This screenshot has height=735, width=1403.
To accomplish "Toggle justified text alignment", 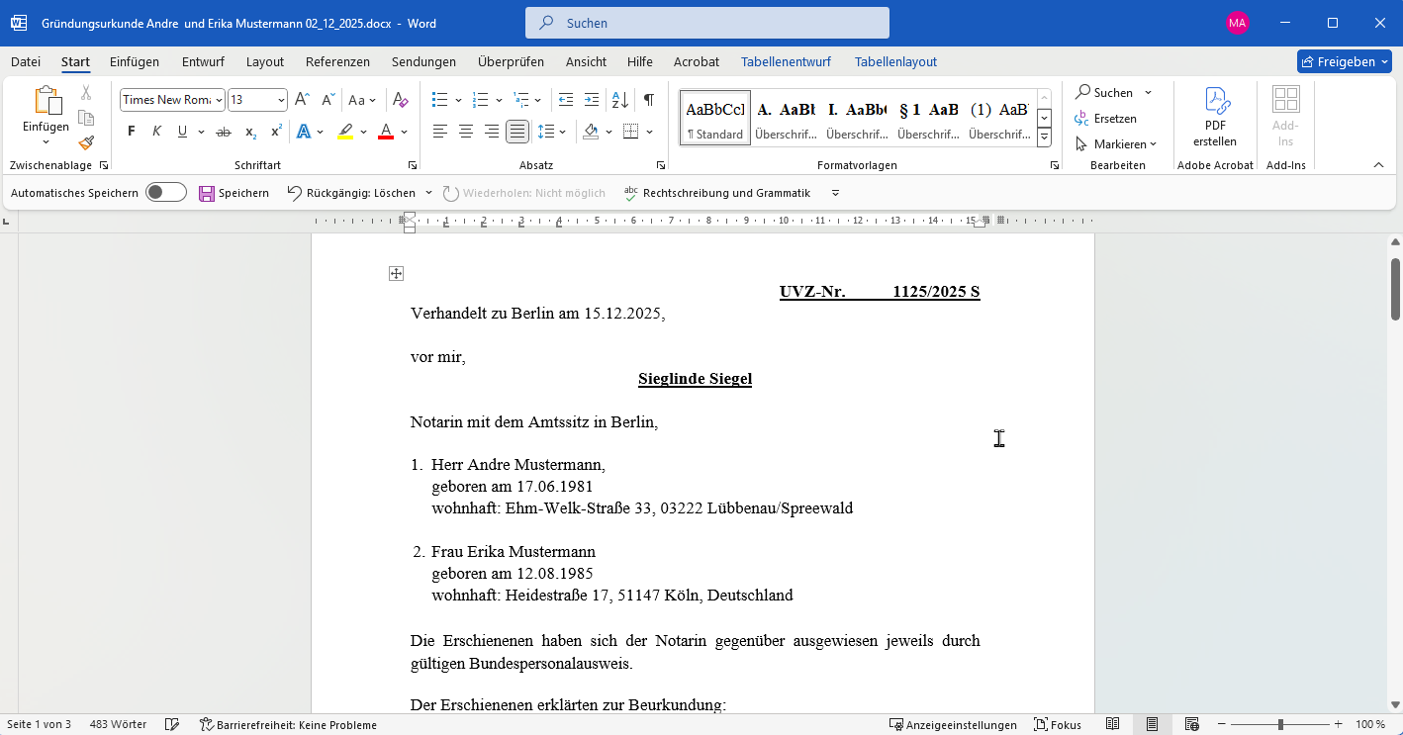I will coord(516,132).
